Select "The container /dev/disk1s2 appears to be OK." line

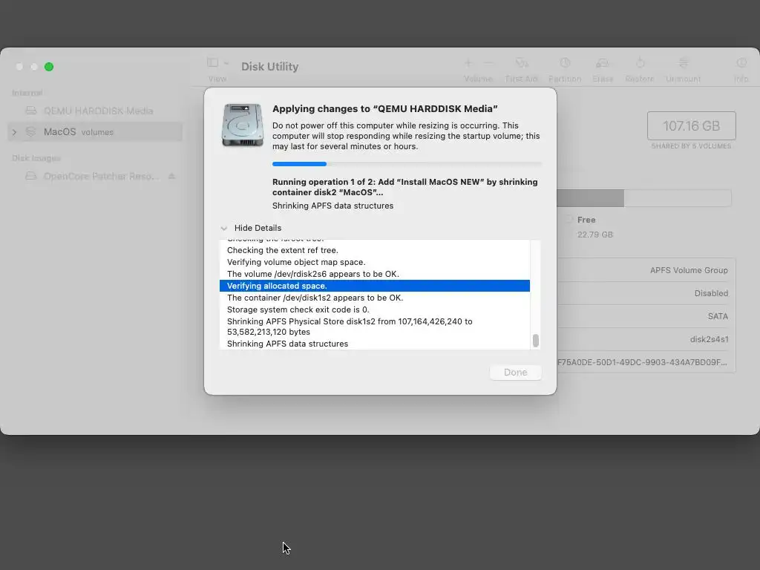tap(375, 298)
